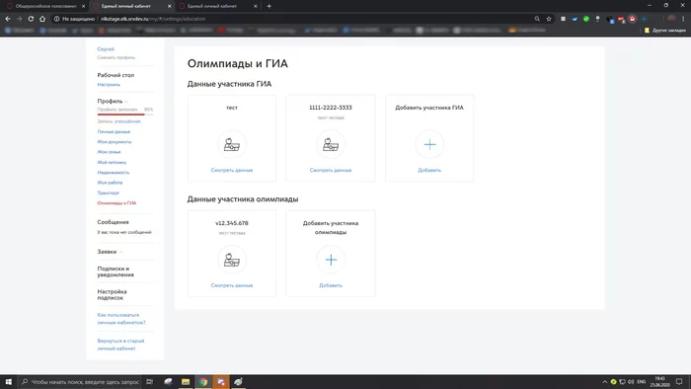Image resolution: width=691 pixels, height=389 pixels.
Task: Open 'Моя работа' sidebar link
Action: (x=110, y=183)
